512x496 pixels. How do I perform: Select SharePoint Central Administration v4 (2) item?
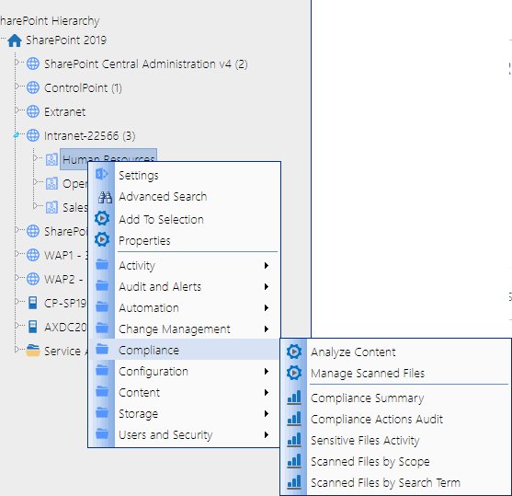pos(145,64)
